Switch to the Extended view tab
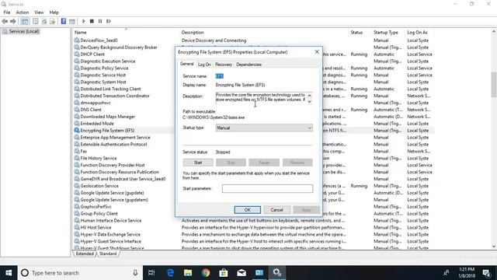Viewport: 497px width, 280px height. click(85, 254)
